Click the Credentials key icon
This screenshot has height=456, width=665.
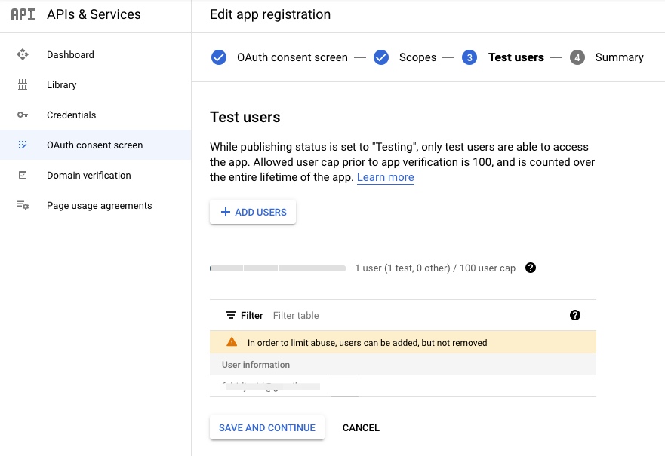coord(23,115)
